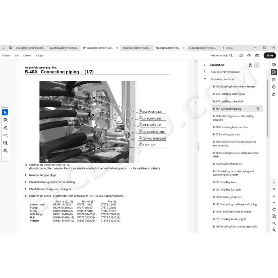
Task: Switch to the TEN00067-02.PDF tab
Action: (x=137, y=48)
